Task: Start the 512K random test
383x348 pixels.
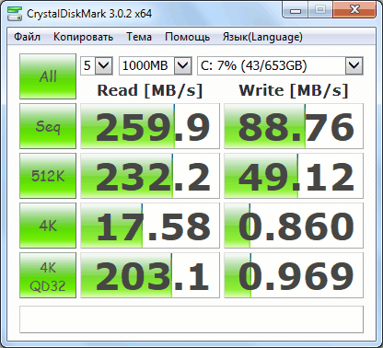Action: click(x=48, y=176)
